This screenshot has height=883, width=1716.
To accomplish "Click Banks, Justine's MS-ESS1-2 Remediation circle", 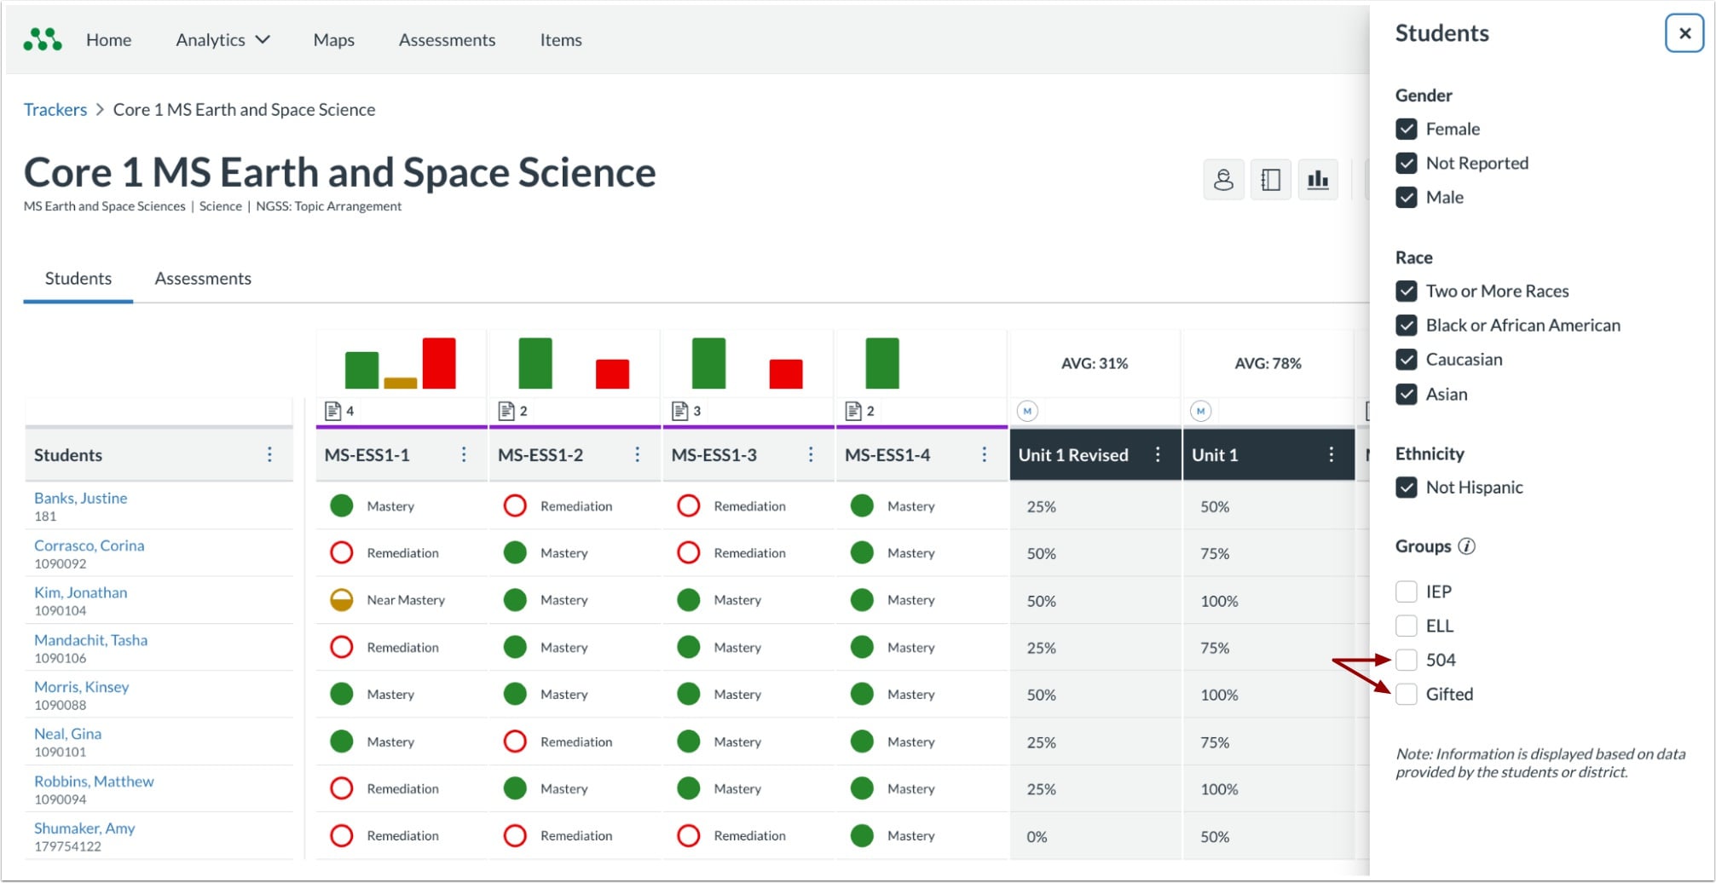I will point(515,506).
